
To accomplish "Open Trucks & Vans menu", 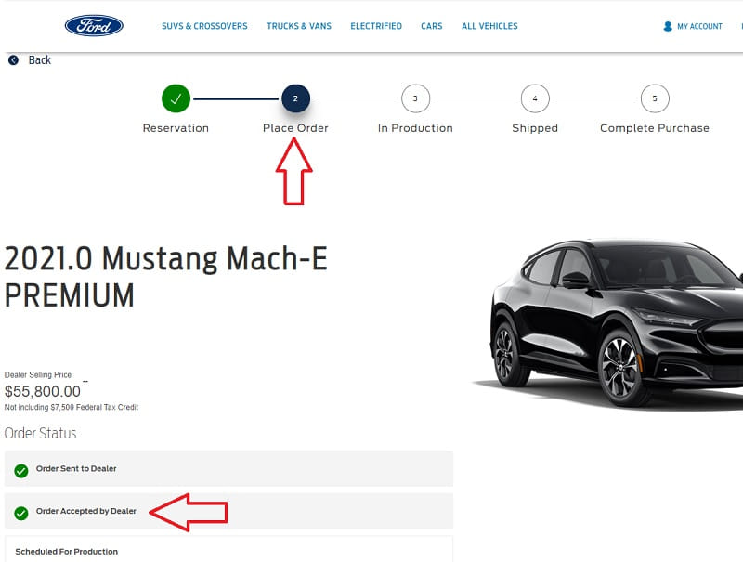I will (x=299, y=26).
